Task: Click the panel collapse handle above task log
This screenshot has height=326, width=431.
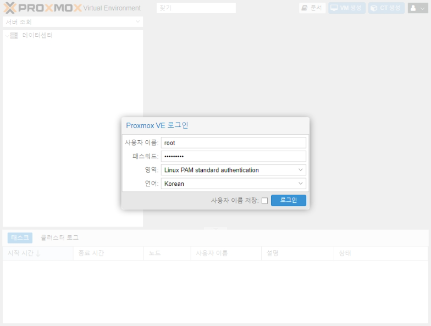Action: pos(215,229)
